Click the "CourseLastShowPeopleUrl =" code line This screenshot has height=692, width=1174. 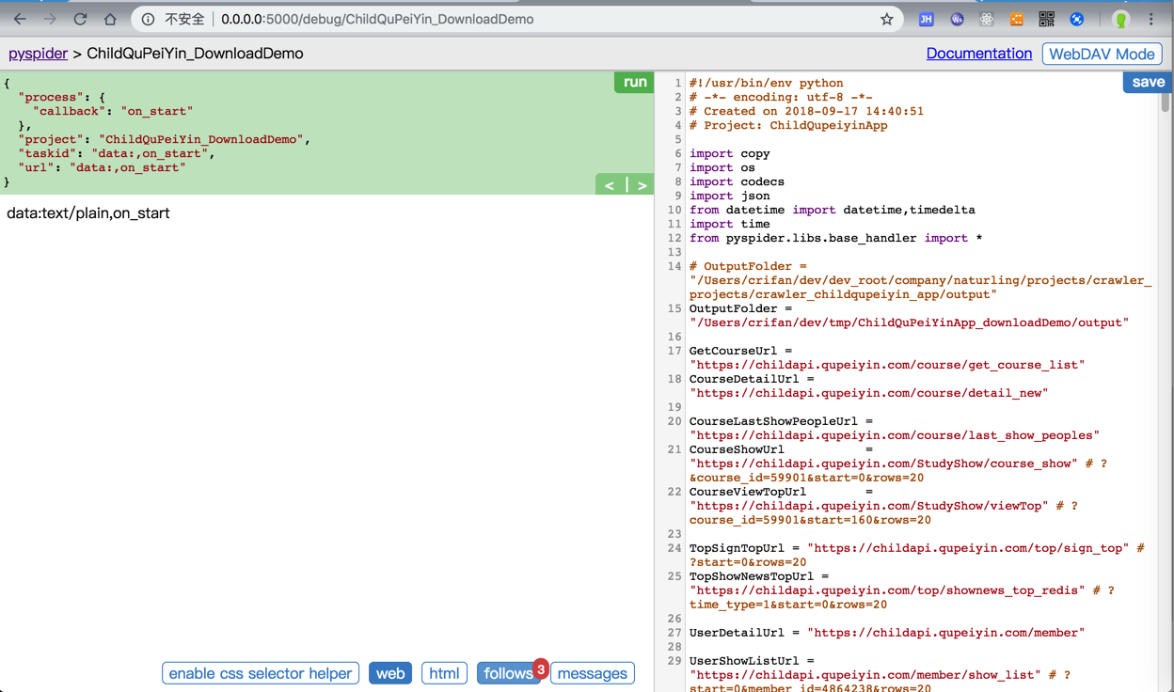(x=781, y=421)
